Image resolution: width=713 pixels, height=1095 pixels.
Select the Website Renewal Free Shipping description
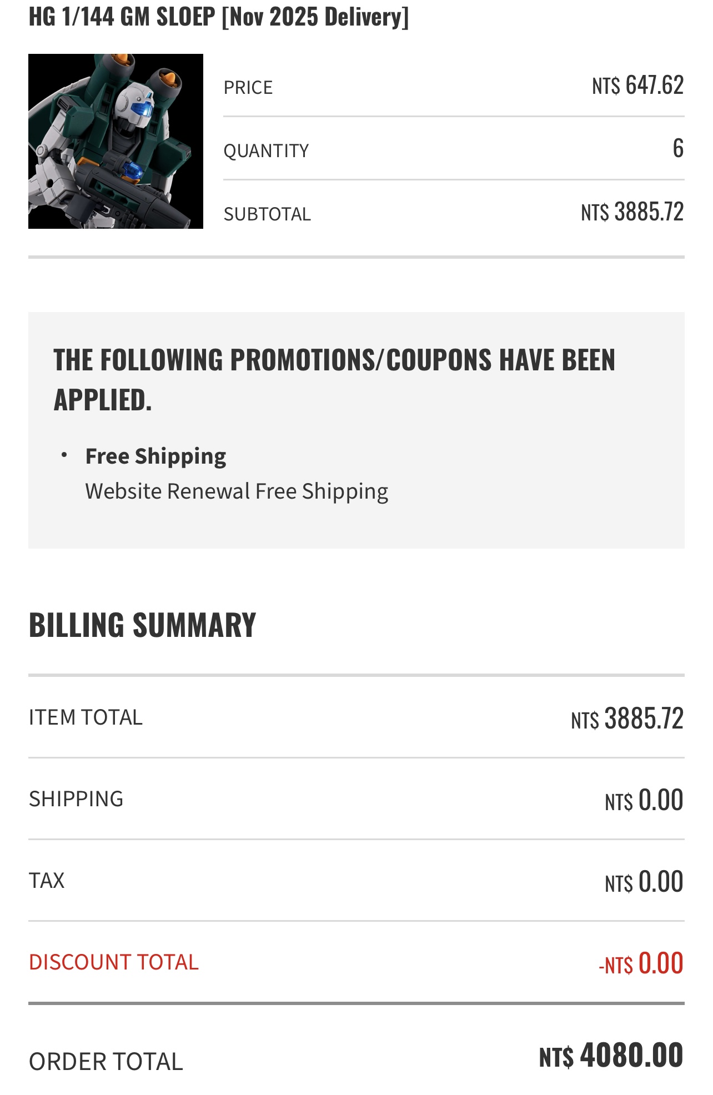(x=237, y=491)
